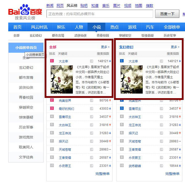Open detail icon beside 太古神王 in 全部 list

pos(92,125)
